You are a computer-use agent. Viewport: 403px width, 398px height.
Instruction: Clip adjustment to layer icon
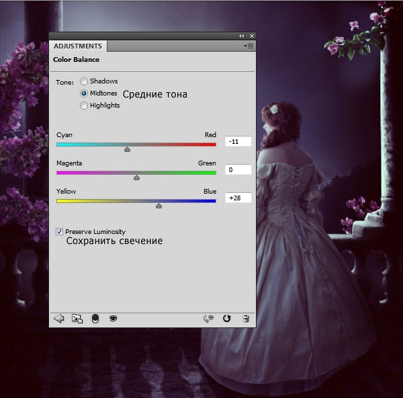tap(95, 319)
